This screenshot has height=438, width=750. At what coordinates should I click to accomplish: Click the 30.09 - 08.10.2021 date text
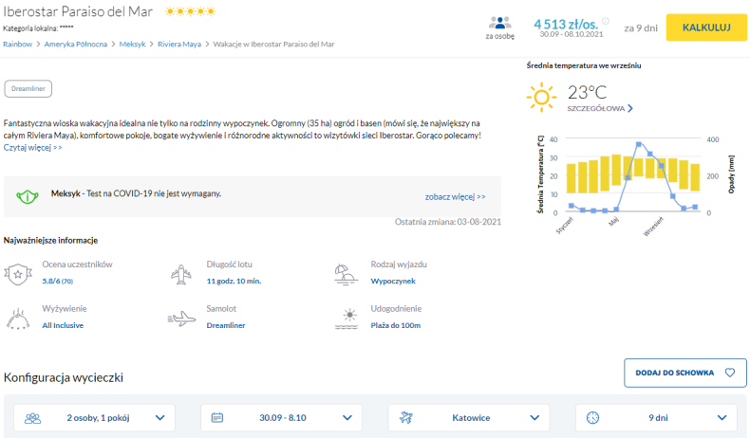pos(572,34)
